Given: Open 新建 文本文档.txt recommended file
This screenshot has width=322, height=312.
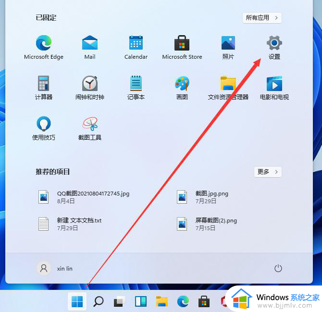Looking at the screenshot, I should [x=70, y=224].
